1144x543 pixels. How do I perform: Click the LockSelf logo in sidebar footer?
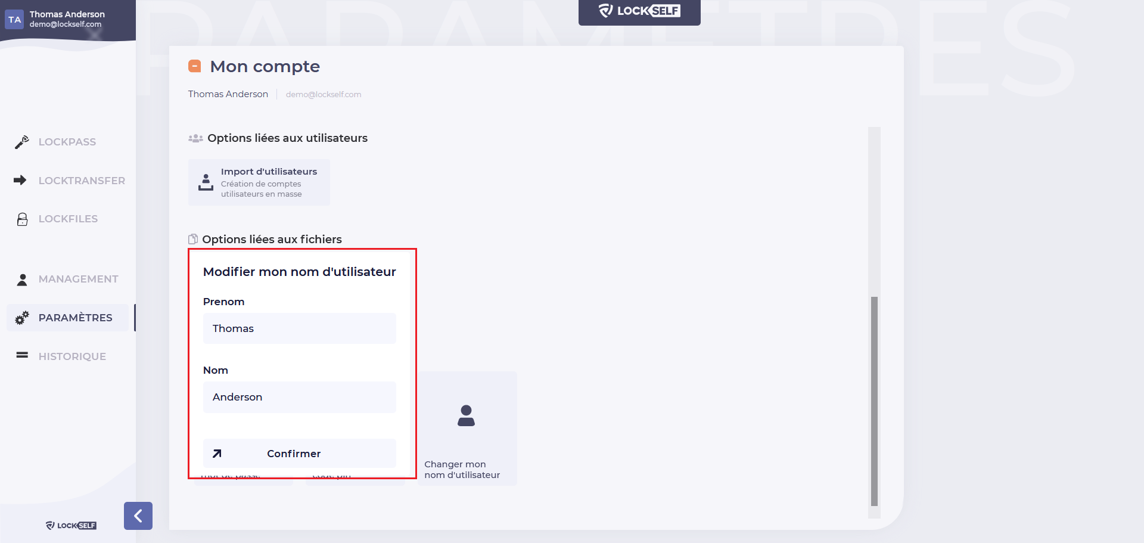tap(71, 525)
